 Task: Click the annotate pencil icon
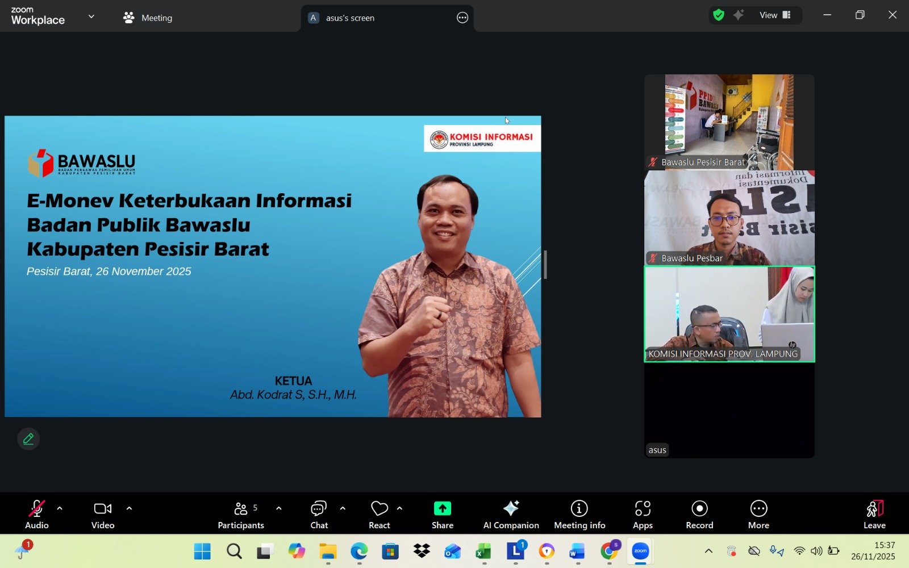(x=28, y=438)
